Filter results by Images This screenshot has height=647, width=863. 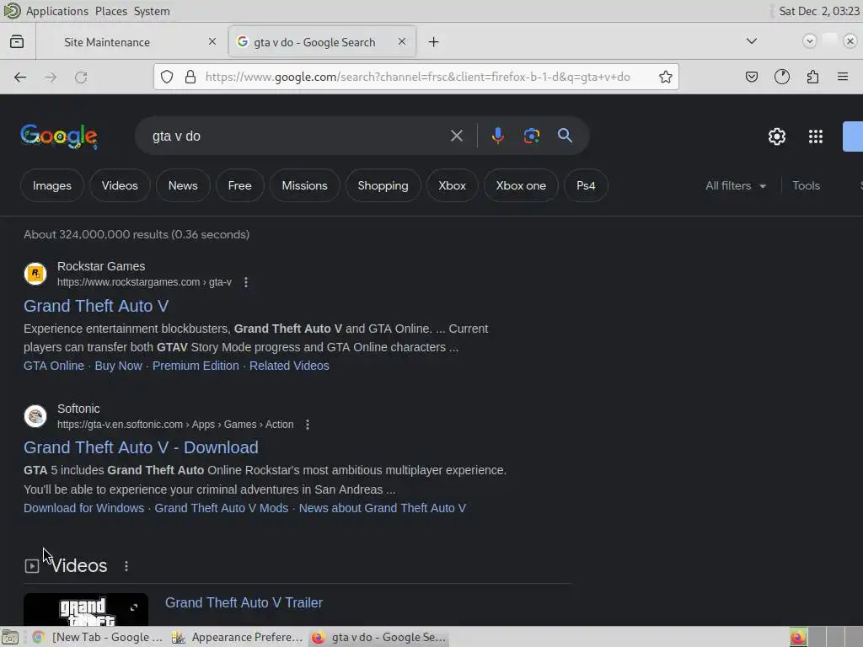coord(52,186)
